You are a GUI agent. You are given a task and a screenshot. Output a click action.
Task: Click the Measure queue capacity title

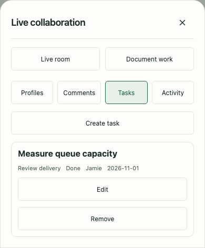(x=68, y=154)
